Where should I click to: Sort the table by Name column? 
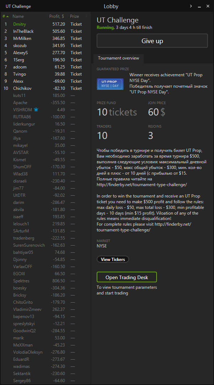coord(18,16)
